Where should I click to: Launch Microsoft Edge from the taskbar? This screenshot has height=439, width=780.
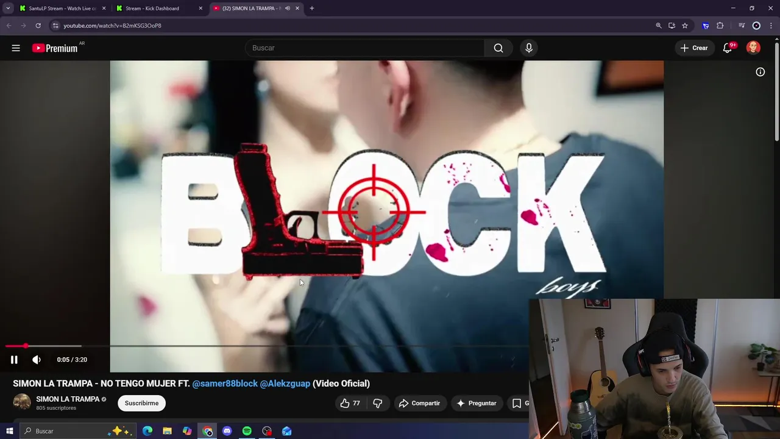tap(147, 431)
